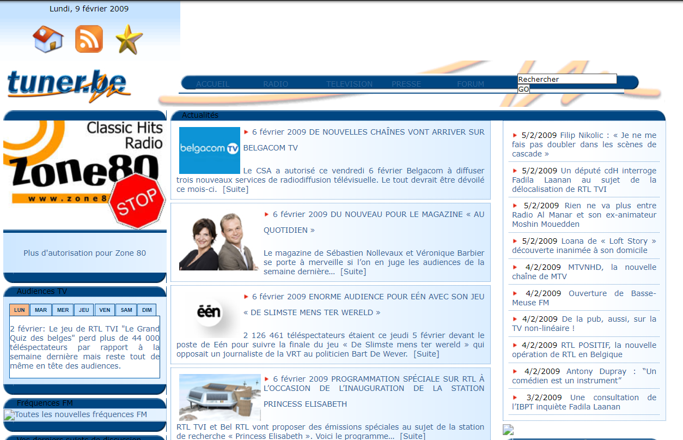
Task: Click the gold star favorites icon
Action: (129, 39)
